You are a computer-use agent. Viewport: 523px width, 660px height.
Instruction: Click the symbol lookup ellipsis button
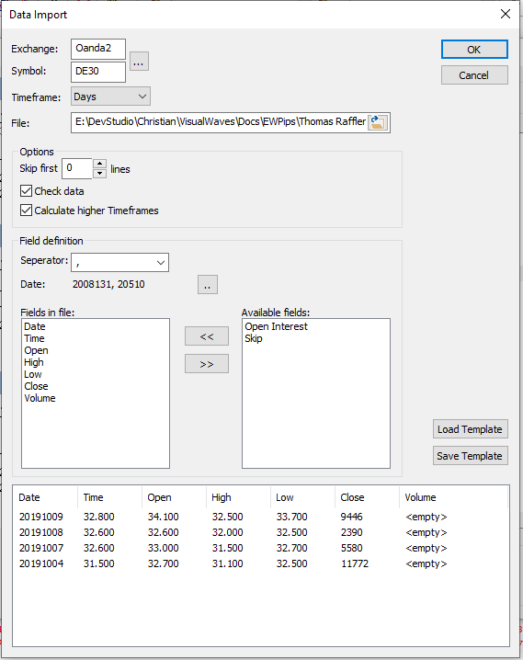[x=139, y=62]
